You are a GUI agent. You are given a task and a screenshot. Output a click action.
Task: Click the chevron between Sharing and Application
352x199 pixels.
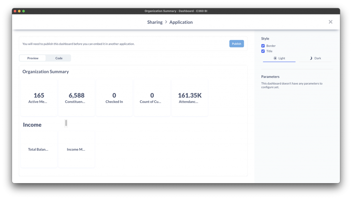click(x=166, y=22)
